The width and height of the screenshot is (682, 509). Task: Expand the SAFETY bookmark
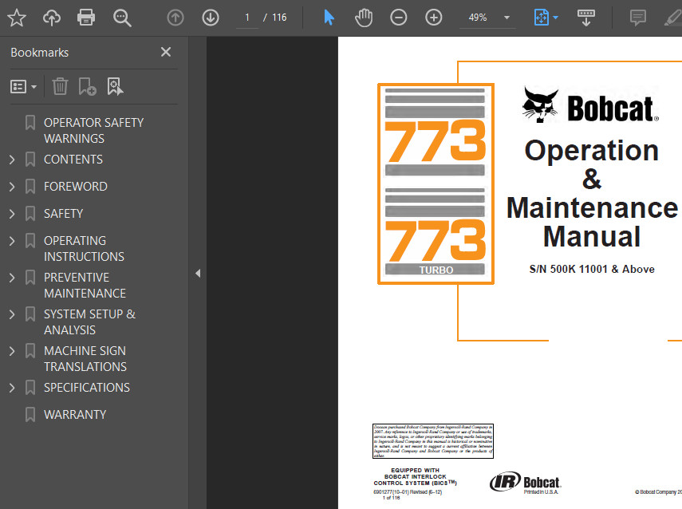(x=12, y=214)
